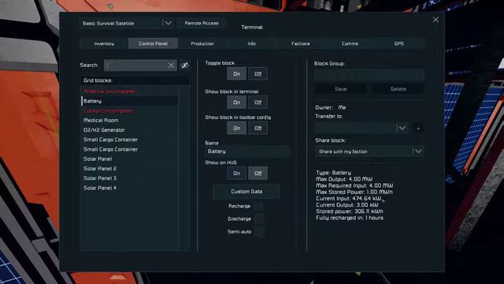Open the Factions tab
This screenshot has height=284, width=504.
(x=301, y=43)
